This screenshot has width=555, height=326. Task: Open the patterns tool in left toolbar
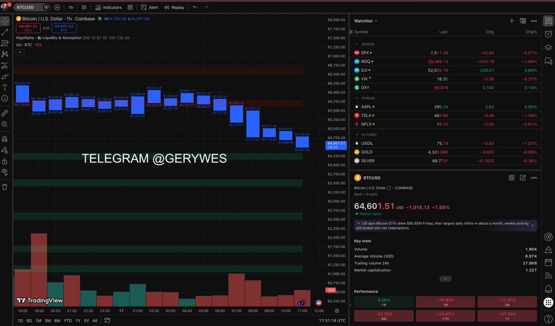click(x=5, y=55)
